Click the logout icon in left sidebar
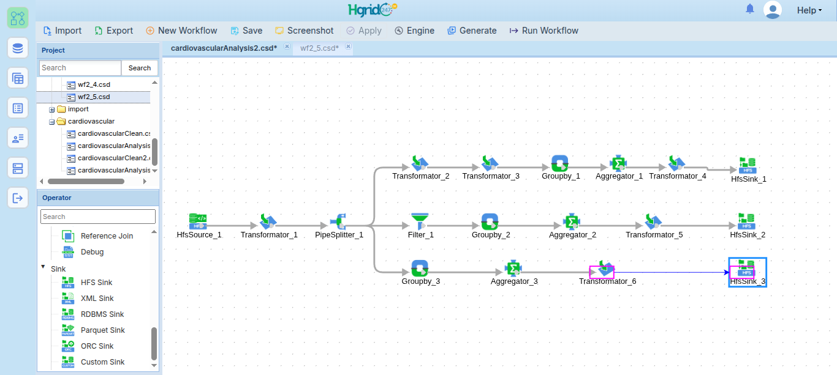837x375 pixels. 18,198
